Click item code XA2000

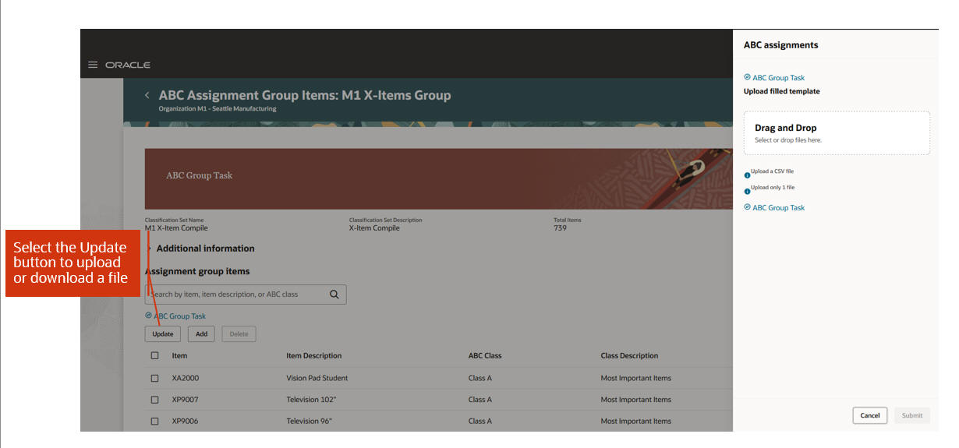(185, 378)
